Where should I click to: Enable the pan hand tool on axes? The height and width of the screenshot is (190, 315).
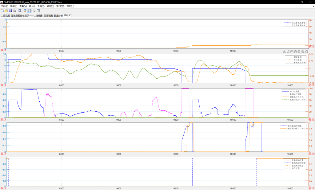point(295,52)
